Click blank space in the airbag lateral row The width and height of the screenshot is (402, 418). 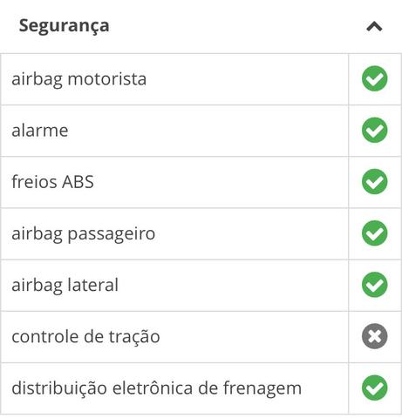[233, 285]
